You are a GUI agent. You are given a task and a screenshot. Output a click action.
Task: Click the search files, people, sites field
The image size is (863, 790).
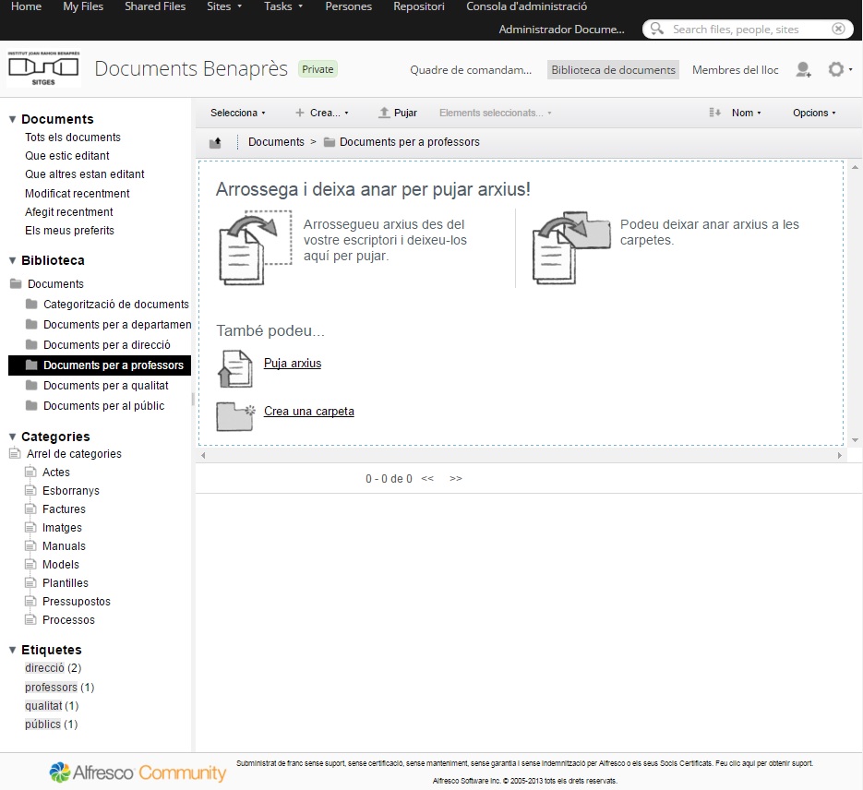pos(749,30)
